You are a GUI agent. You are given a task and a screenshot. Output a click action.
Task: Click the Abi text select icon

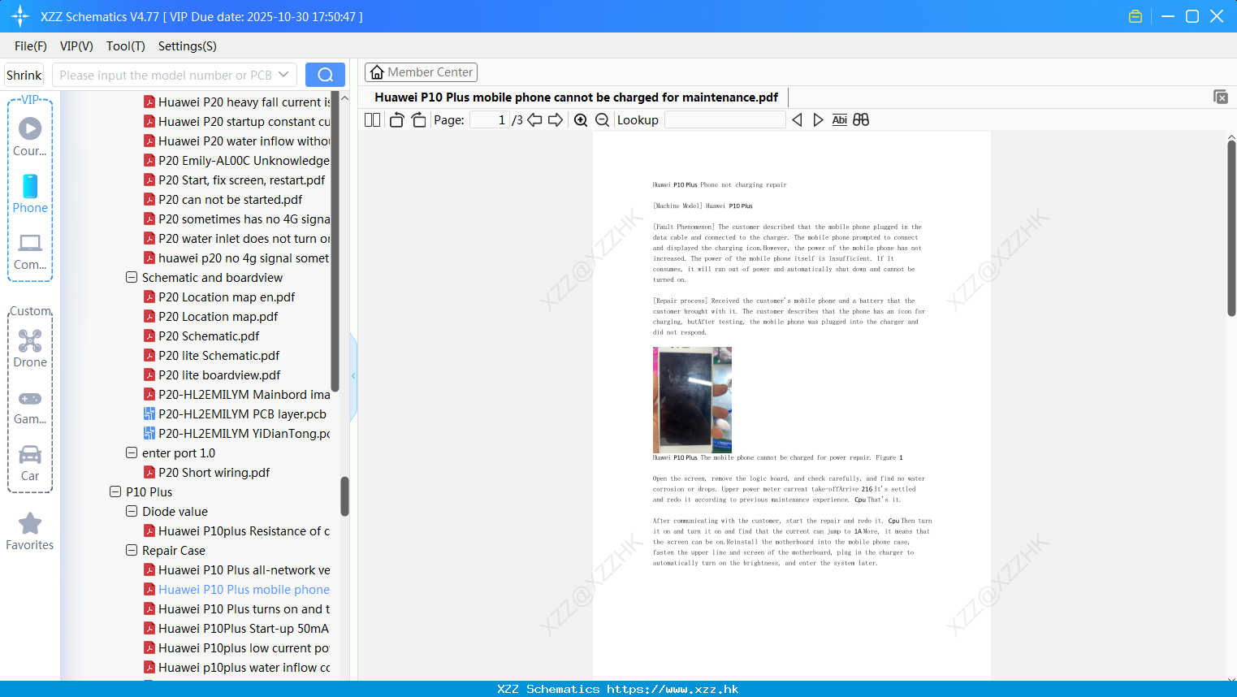coord(840,119)
